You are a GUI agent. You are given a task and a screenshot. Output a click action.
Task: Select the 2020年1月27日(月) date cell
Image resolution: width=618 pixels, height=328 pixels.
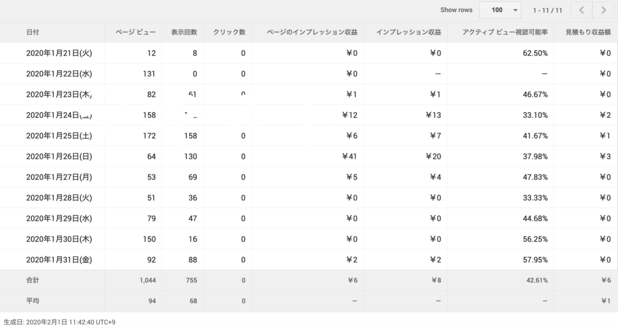(x=59, y=177)
